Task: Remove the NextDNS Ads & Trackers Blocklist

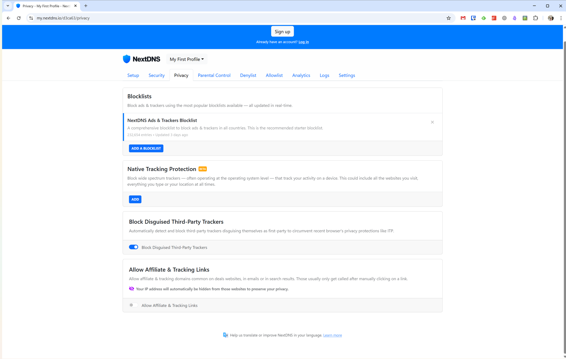Action: coord(432,122)
